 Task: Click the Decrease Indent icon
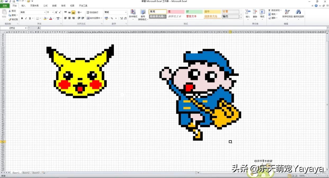tap(79, 18)
